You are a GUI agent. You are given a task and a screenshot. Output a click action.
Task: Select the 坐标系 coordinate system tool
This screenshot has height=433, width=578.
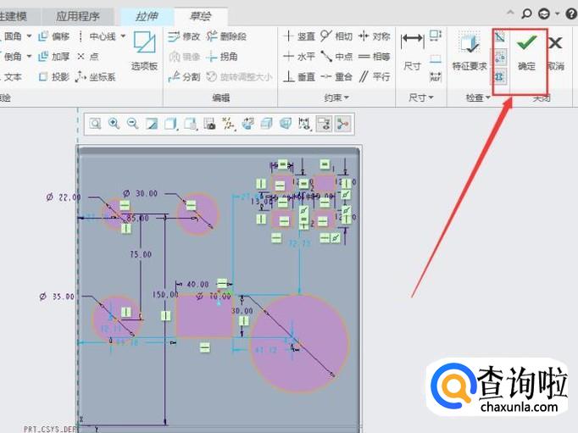click(x=96, y=76)
